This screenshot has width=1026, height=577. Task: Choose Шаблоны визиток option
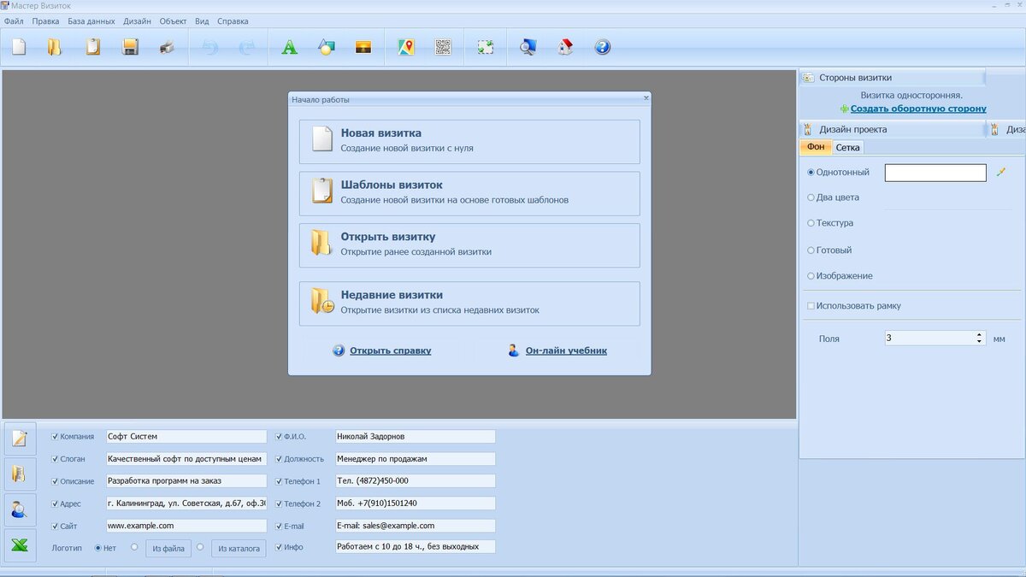point(469,193)
